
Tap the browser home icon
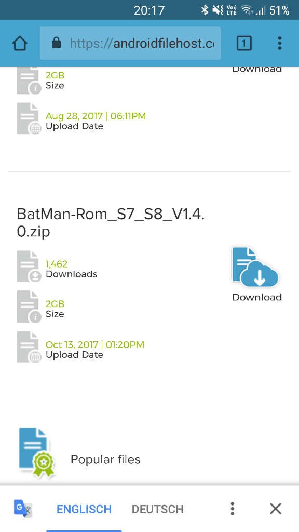[x=20, y=44]
